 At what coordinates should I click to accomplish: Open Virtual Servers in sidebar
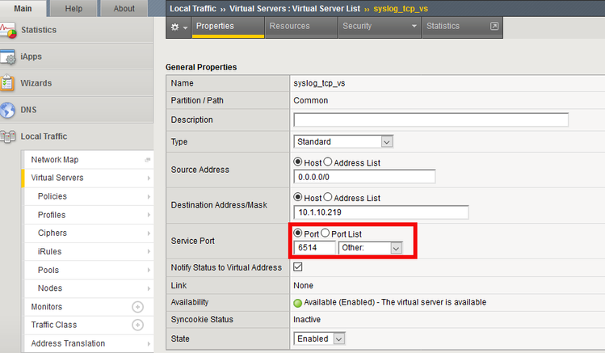point(57,178)
